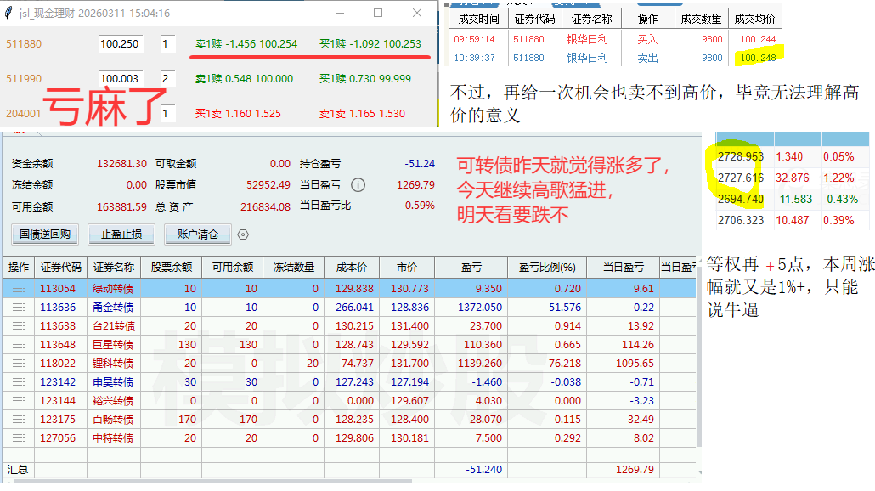
Task: Click the 成交时间 column header
Action: click(478, 19)
